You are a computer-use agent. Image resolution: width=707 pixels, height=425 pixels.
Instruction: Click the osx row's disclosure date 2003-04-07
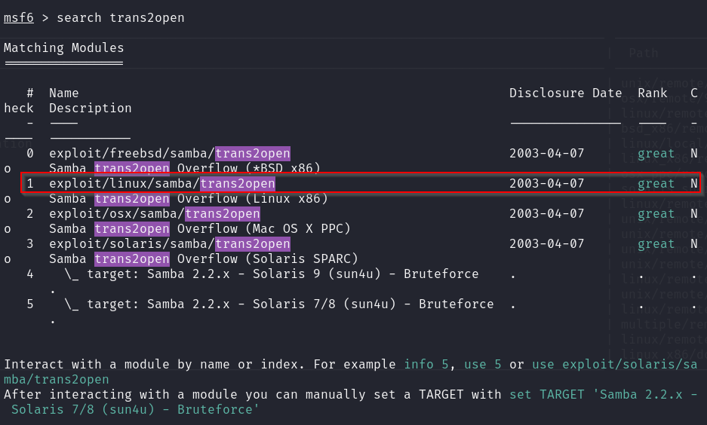pyautogui.click(x=546, y=214)
